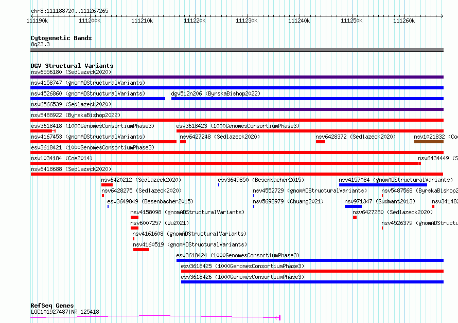This screenshot has width=458, height=323.
Task: Select variant label nsv971347 (Sudmant2013)
Action: [380, 201]
